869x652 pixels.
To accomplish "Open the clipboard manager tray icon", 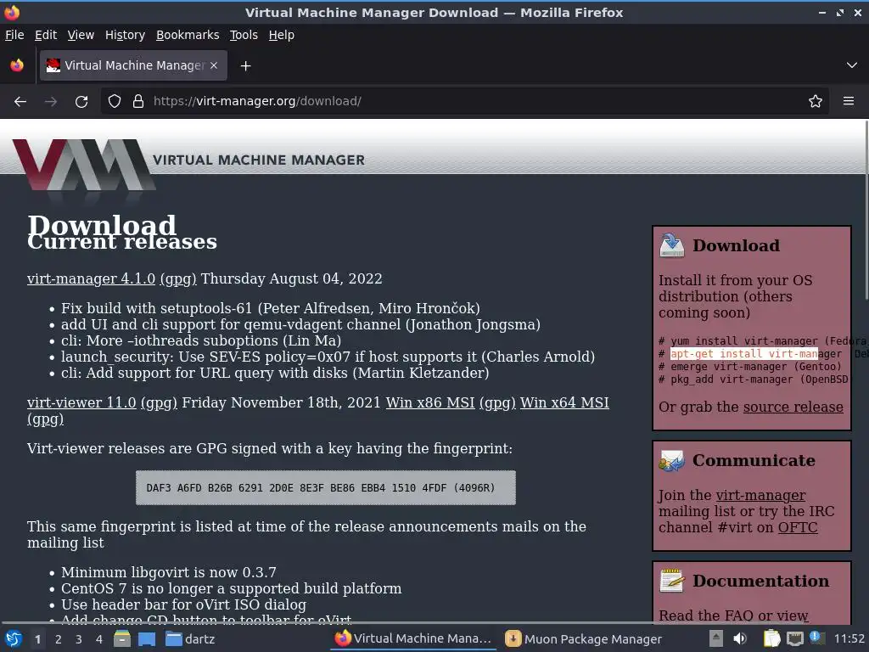I will (771, 639).
